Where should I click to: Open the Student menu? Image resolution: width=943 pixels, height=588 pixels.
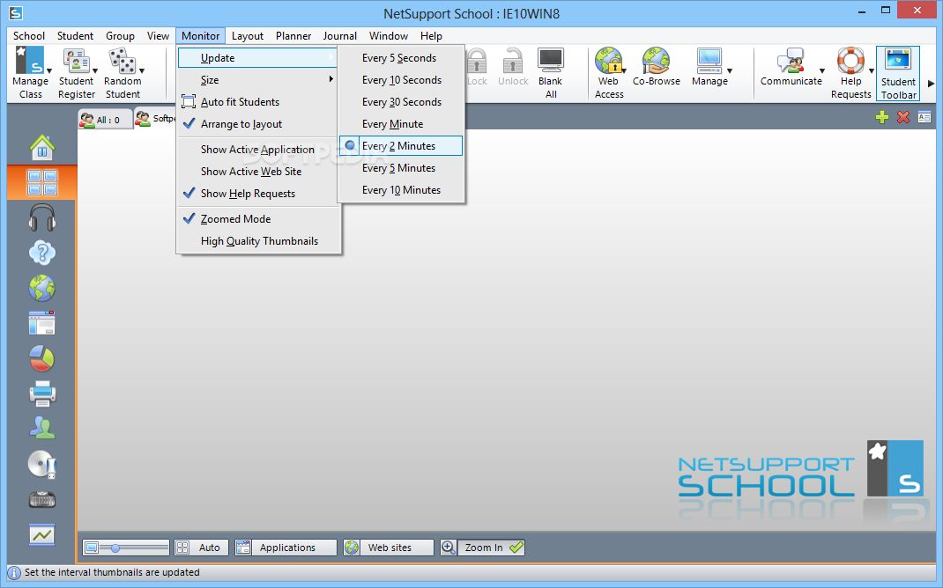click(x=75, y=36)
